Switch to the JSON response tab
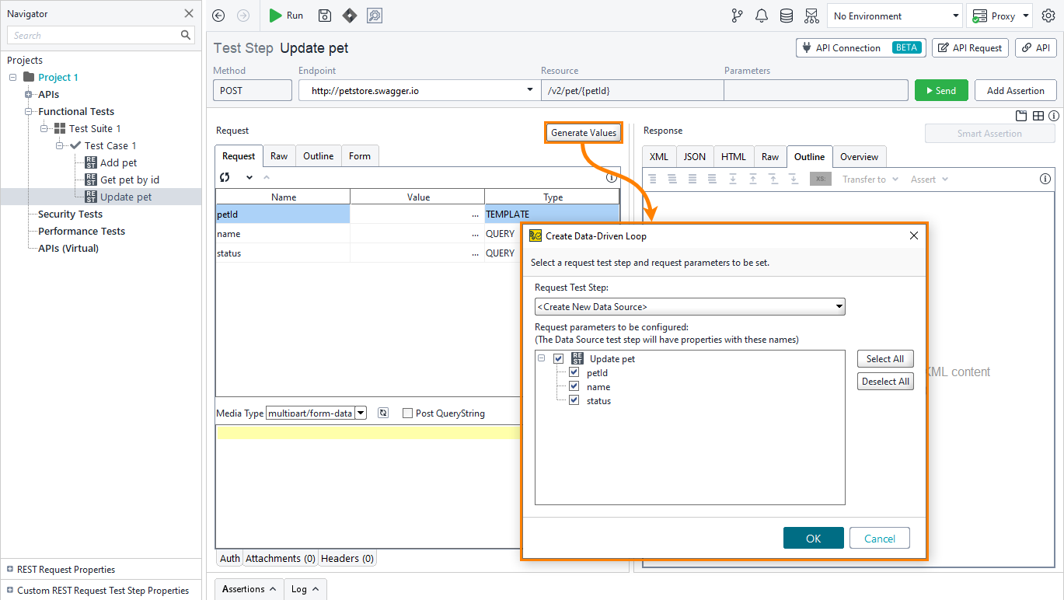This screenshot has height=600, width=1064. click(x=694, y=157)
